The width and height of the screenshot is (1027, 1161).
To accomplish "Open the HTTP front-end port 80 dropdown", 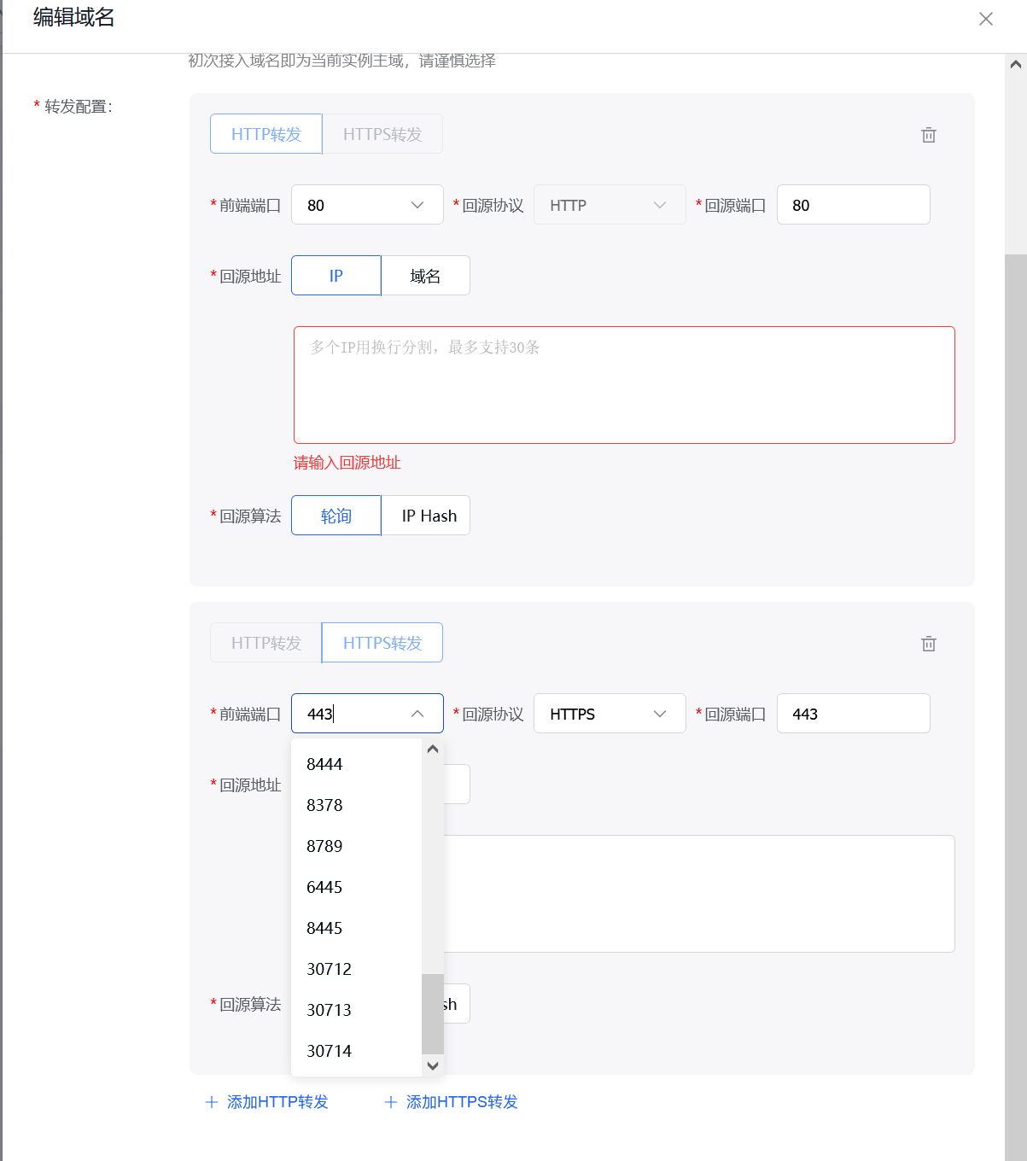I will [x=367, y=205].
